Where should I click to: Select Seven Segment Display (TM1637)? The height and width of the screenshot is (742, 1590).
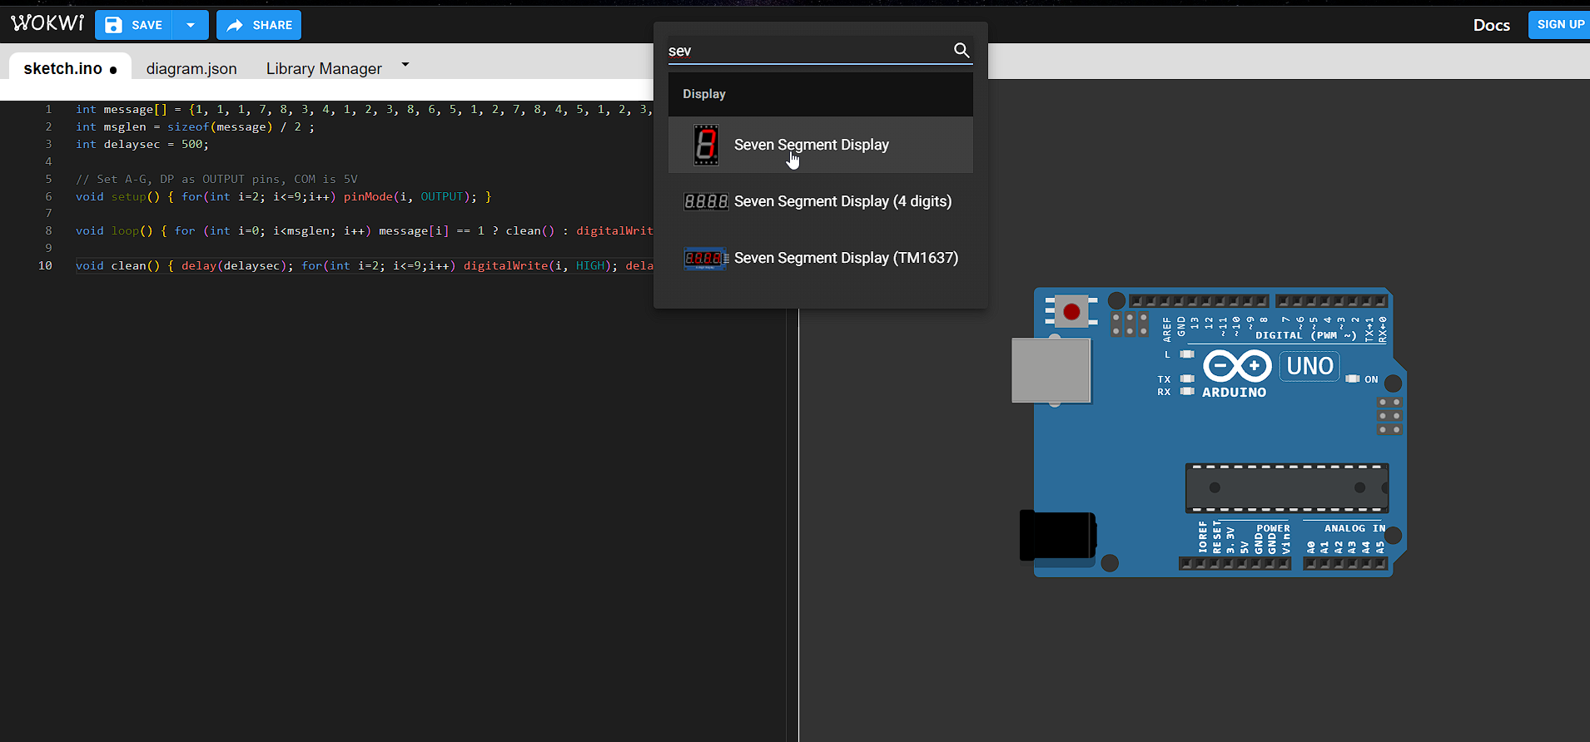coord(846,258)
